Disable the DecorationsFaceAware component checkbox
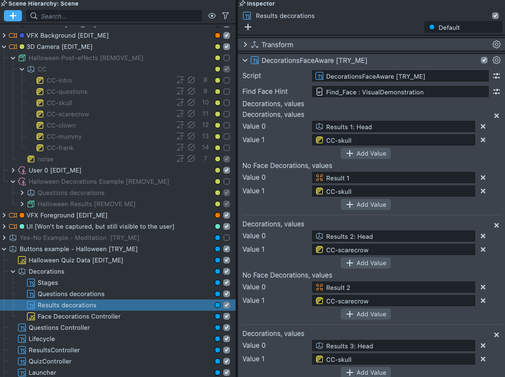Viewport: 505px width, 377px height. [484, 60]
